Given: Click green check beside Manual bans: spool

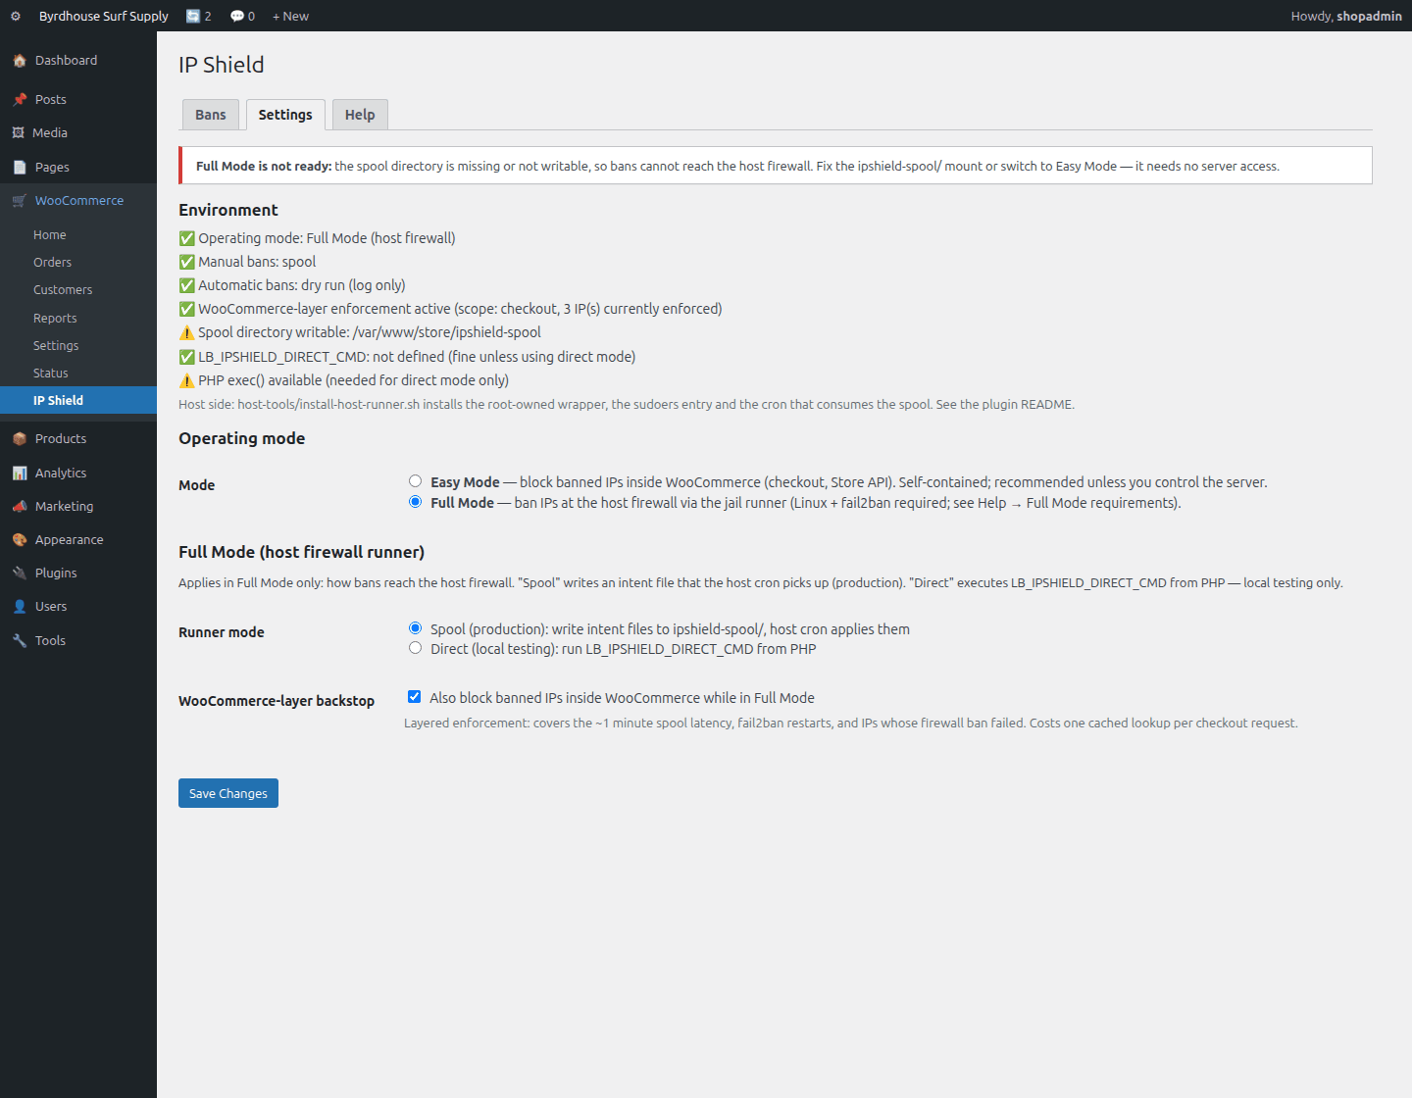Looking at the screenshot, I should point(186,263).
